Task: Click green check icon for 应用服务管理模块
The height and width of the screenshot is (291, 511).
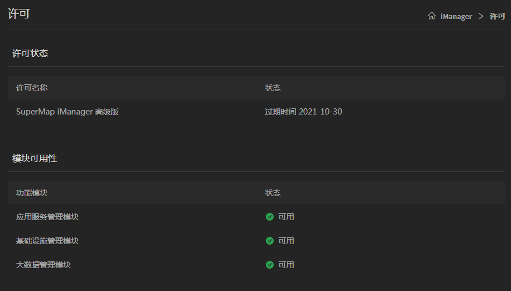Action: pos(270,217)
